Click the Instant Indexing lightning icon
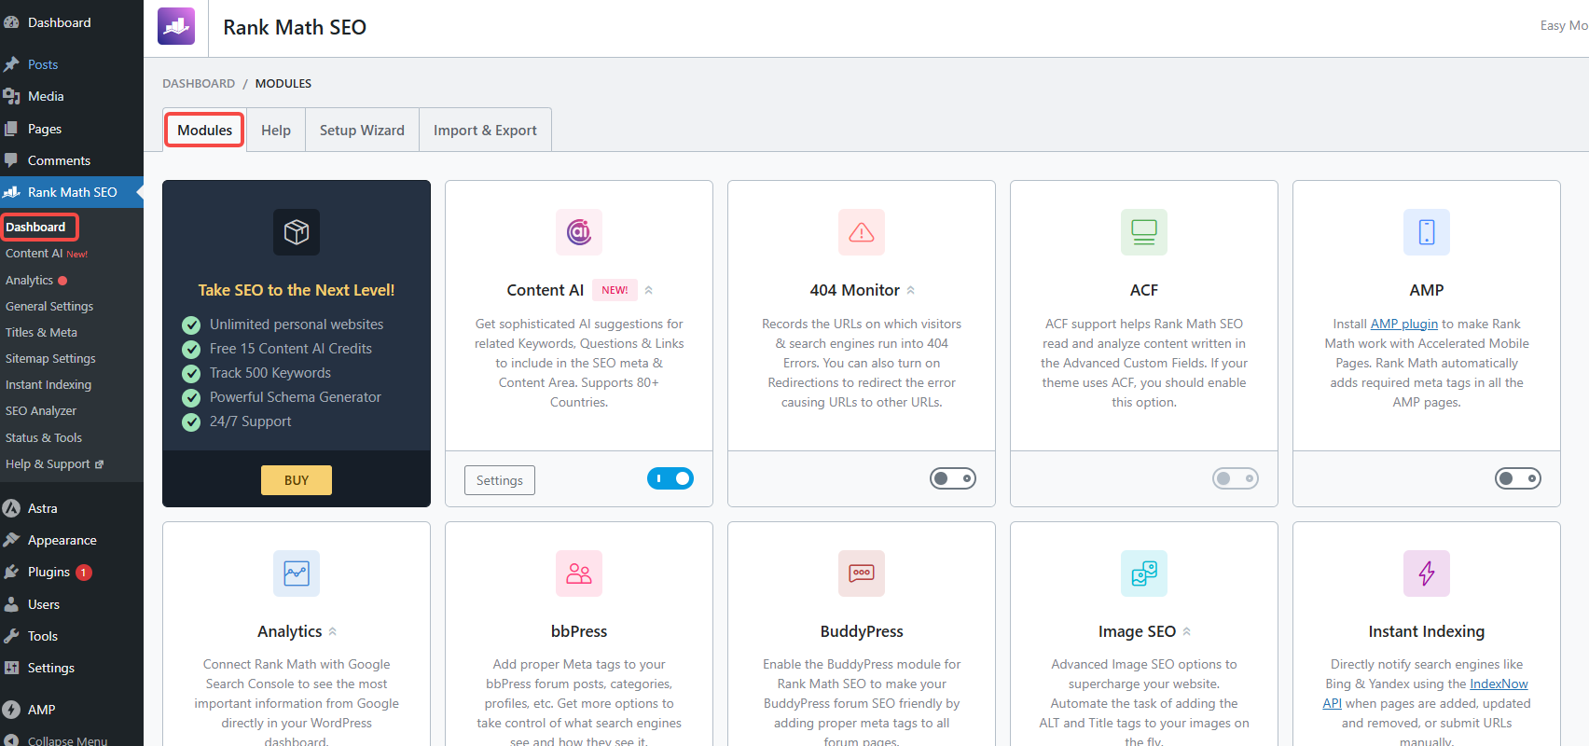1589x746 pixels. [x=1426, y=573]
